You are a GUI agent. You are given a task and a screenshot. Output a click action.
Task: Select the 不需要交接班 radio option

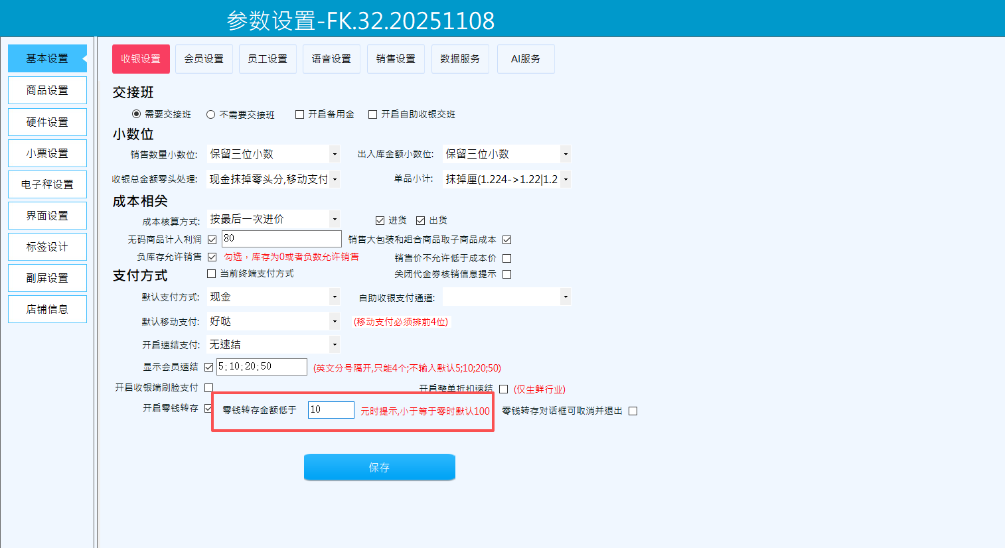211,115
